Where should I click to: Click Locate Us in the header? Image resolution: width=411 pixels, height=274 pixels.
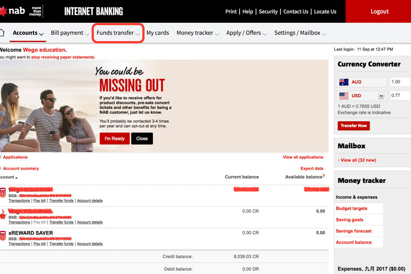(325, 12)
